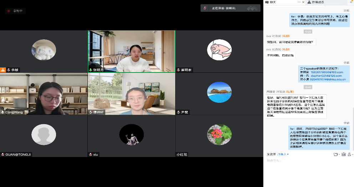Expand the arrow next to chat permission icon
Viewport: 354px width, 187px height.
click(353, 154)
